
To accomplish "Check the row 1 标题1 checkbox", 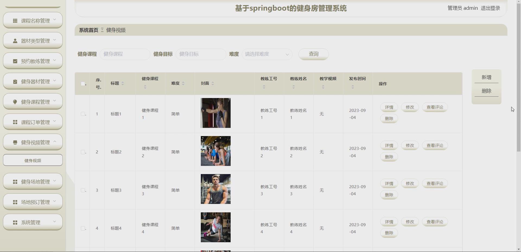I will point(83,114).
